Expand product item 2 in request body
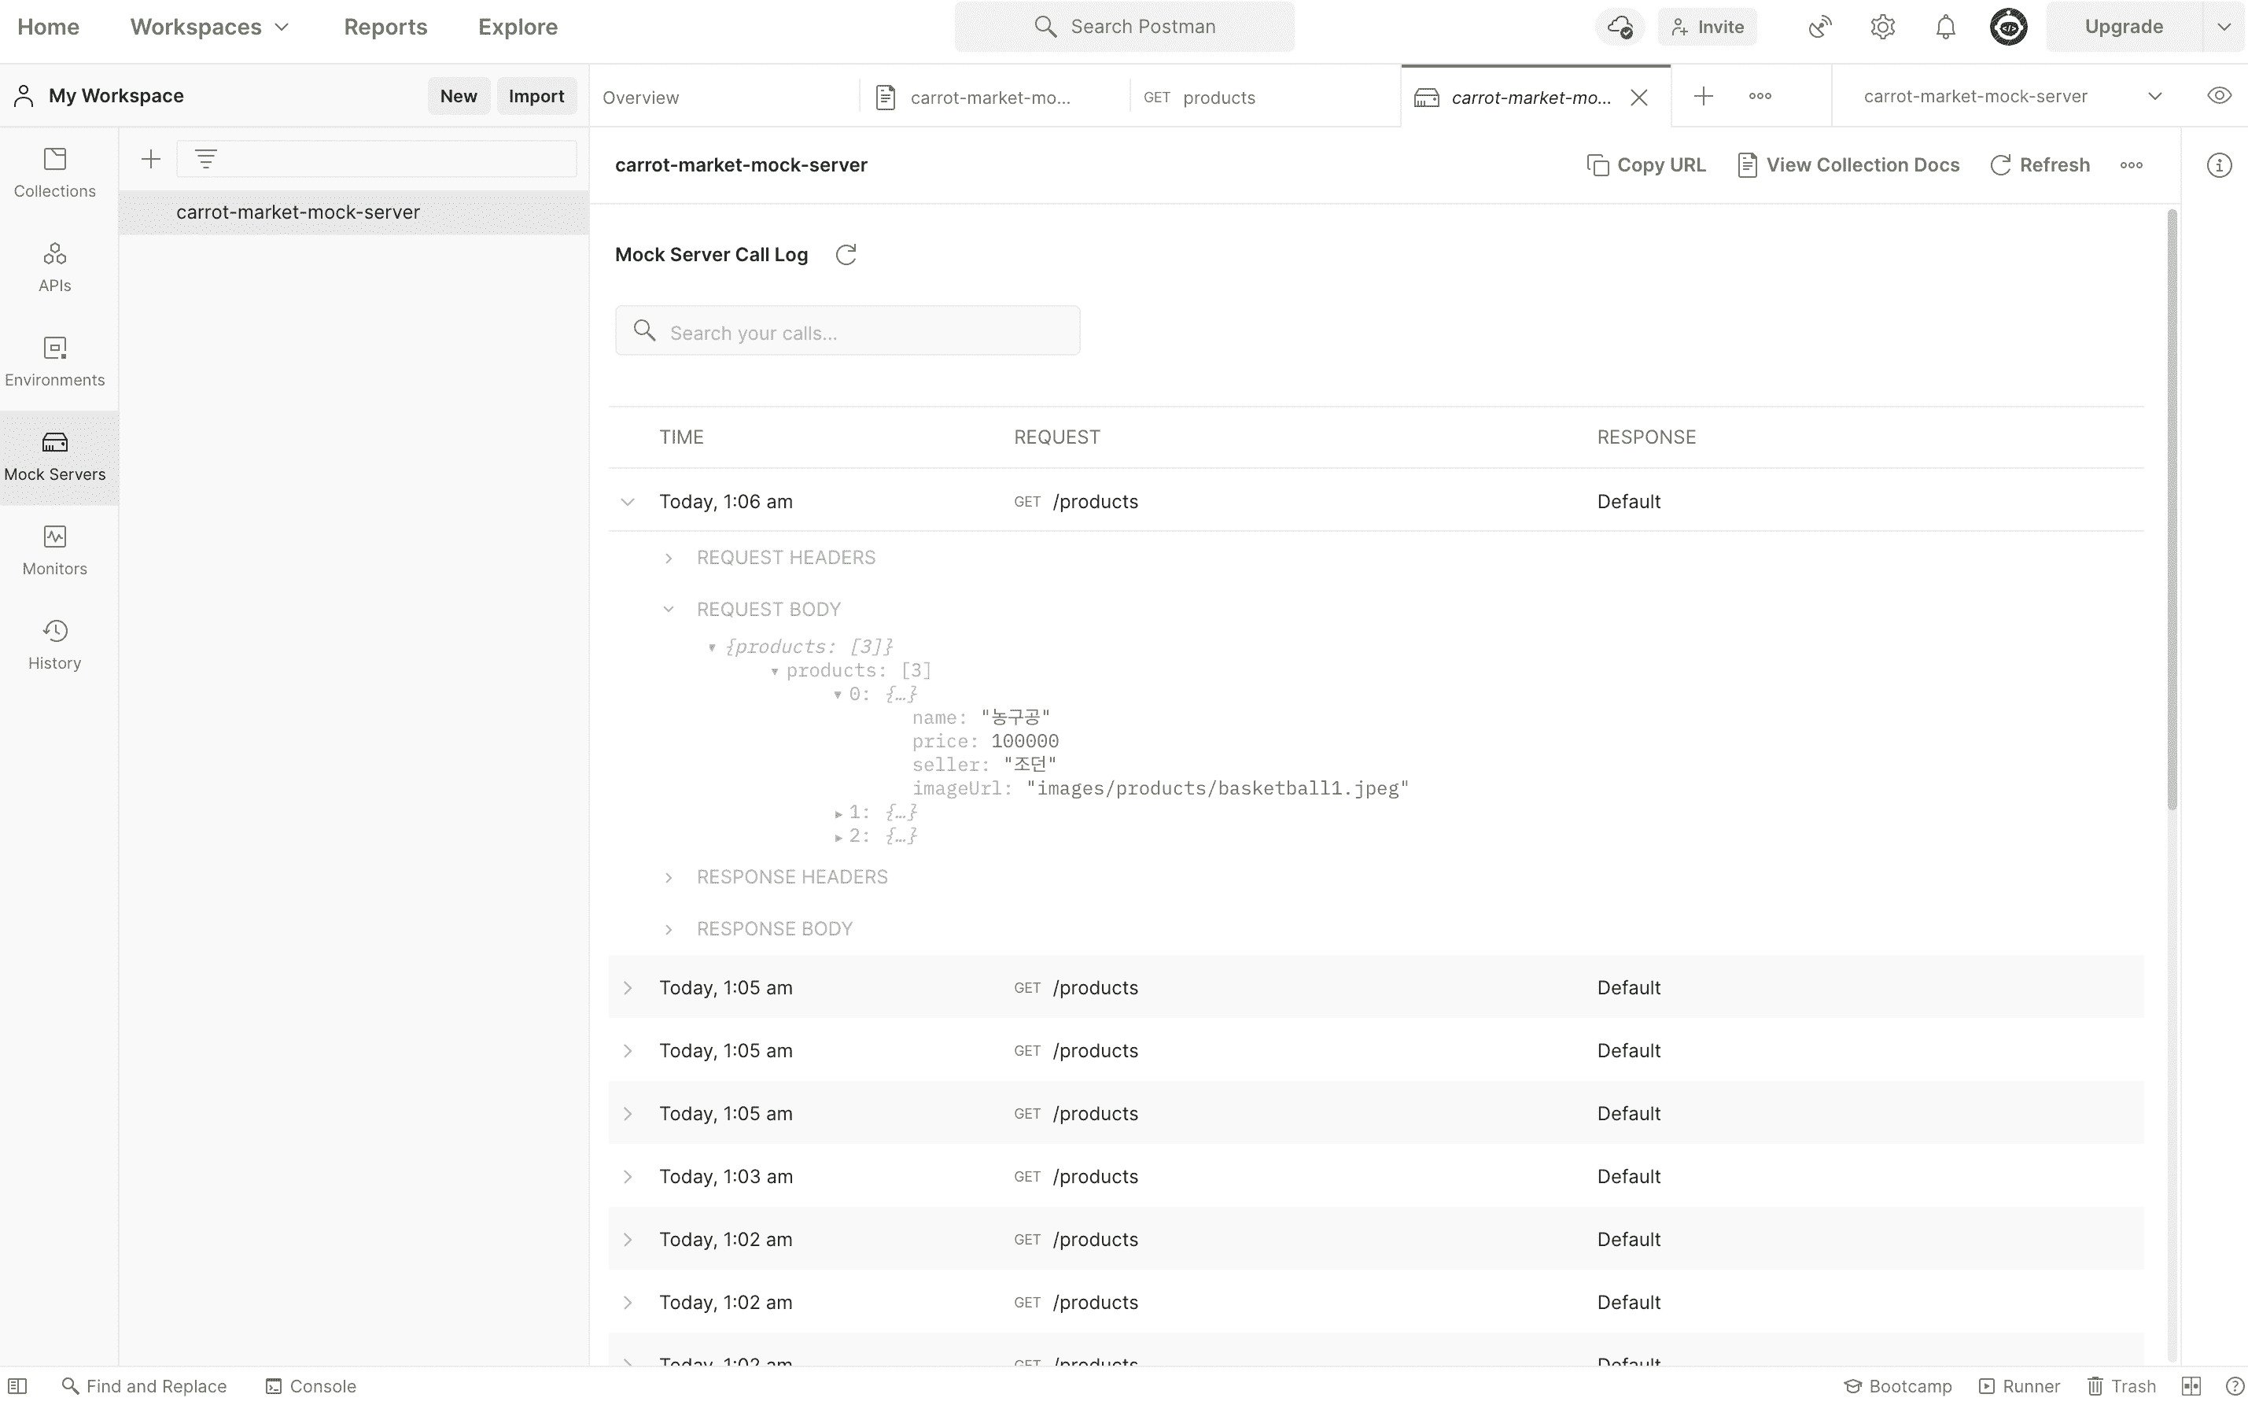Image resolution: width=2248 pixels, height=1405 pixels. coord(838,837)
